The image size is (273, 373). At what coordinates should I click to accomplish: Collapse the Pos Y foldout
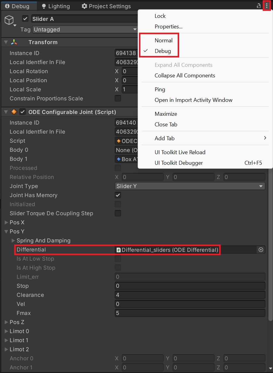6,231
